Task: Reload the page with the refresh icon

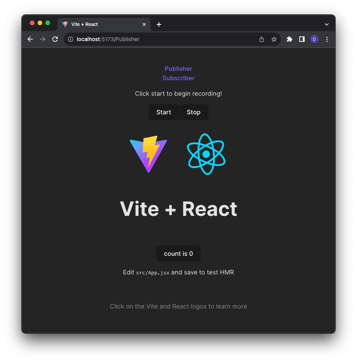Action: pyautogui.click(x=55, y=39)
